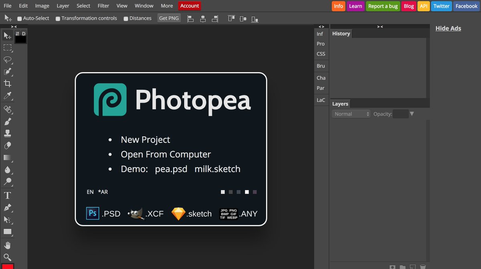Select the Eraser tool
Viewport: 481px width, 269px height.
(8, 145)
